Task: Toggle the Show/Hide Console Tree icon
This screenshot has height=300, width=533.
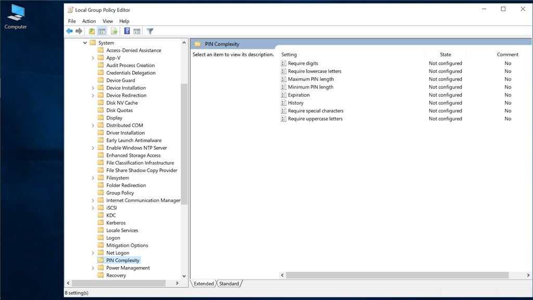Action: click(x=101, y=31)
